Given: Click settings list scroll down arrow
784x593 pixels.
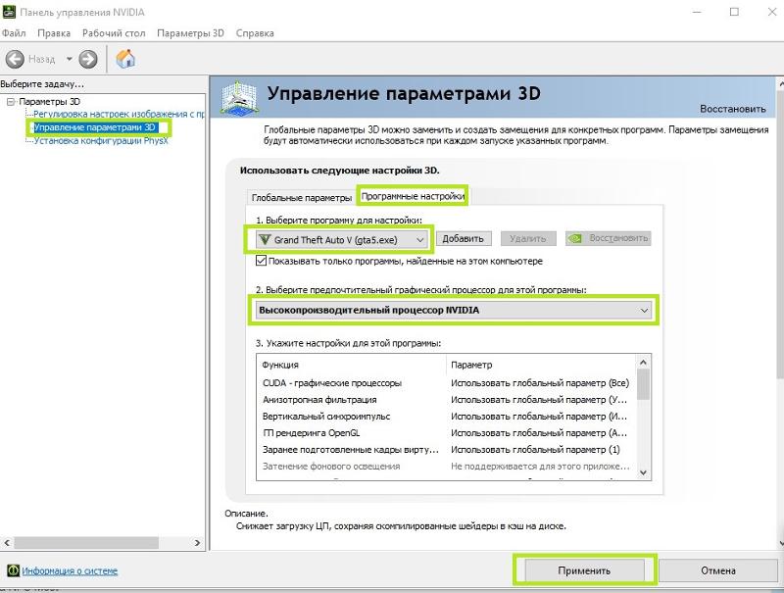Looking at the screenshot, I should tap(644, 472).
